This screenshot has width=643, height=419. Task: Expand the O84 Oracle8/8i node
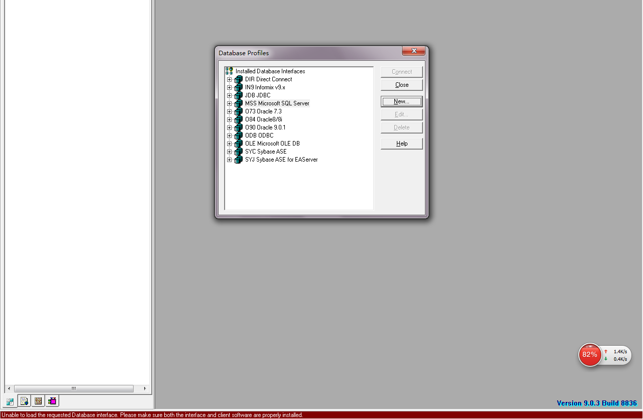(229, 119)
